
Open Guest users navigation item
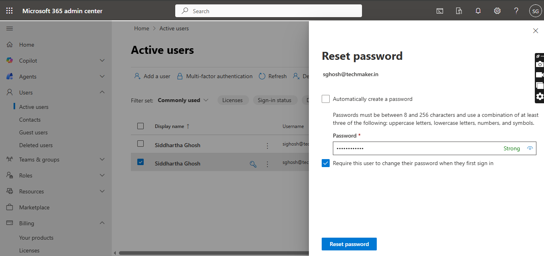pos(34,132)
